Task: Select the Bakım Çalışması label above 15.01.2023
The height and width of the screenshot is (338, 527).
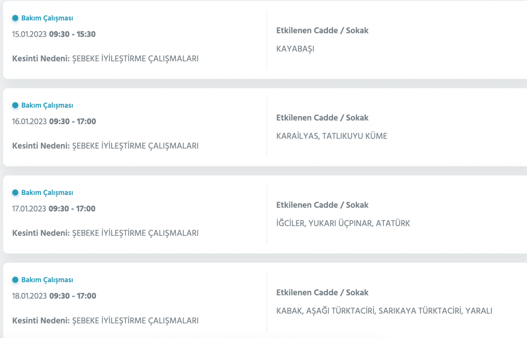Action: click(47, 18)
